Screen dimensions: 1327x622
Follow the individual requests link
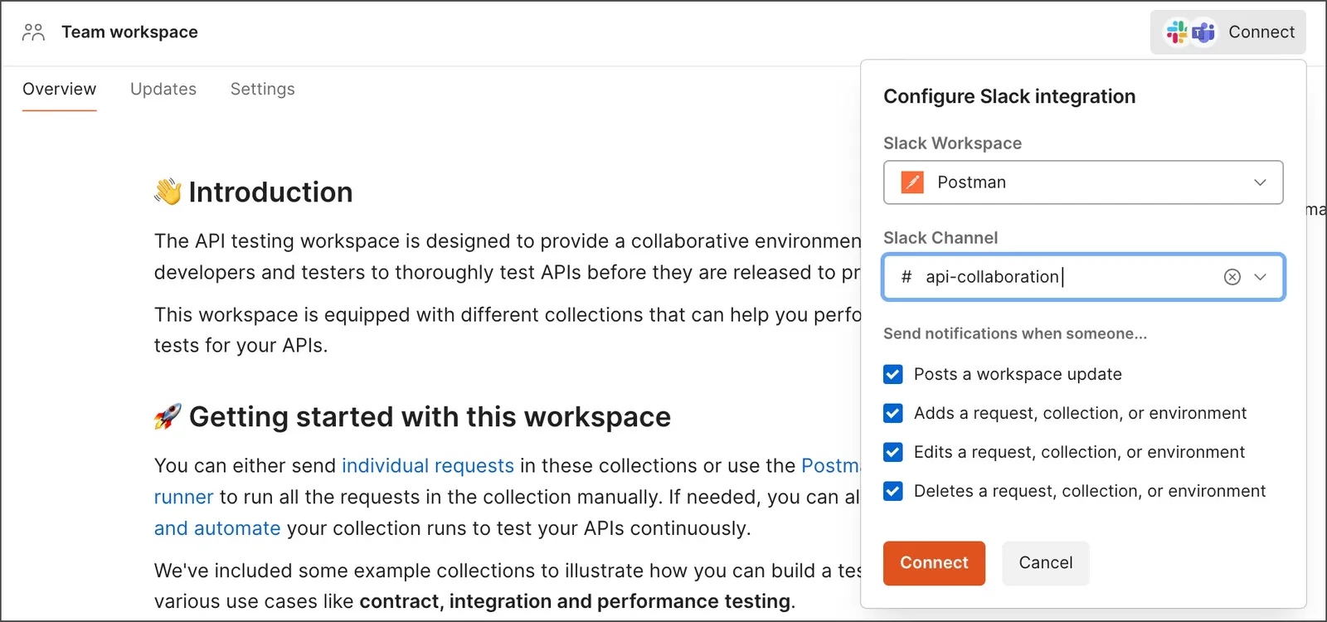click(428, 466)
